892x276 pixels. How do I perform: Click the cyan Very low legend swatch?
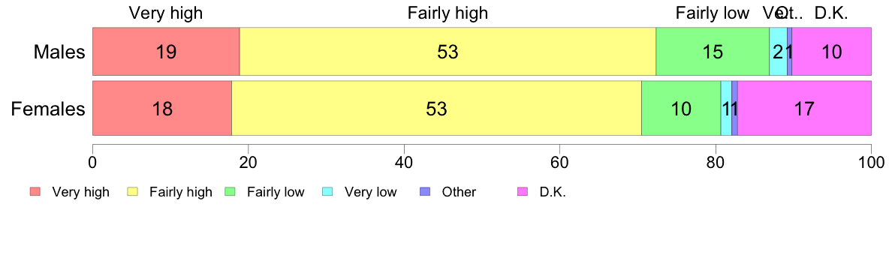point(327,192)
